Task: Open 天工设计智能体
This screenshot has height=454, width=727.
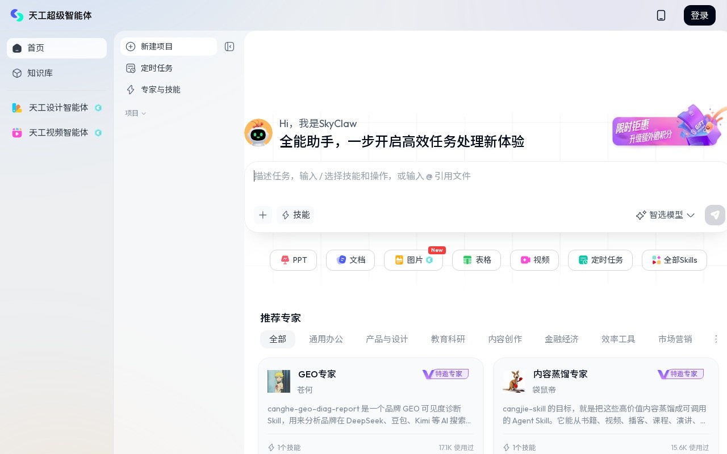Action: coord(57,108)
